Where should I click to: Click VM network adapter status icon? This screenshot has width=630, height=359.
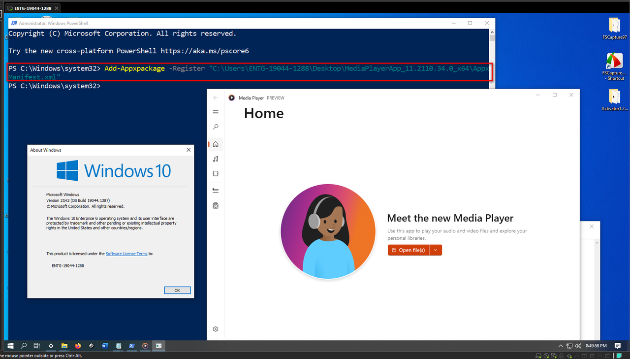tap(554, 356)
